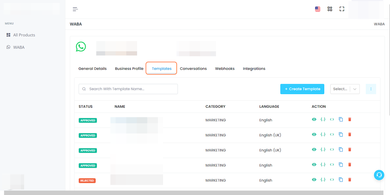Go to All Products in sidebar

coord(21,35)
